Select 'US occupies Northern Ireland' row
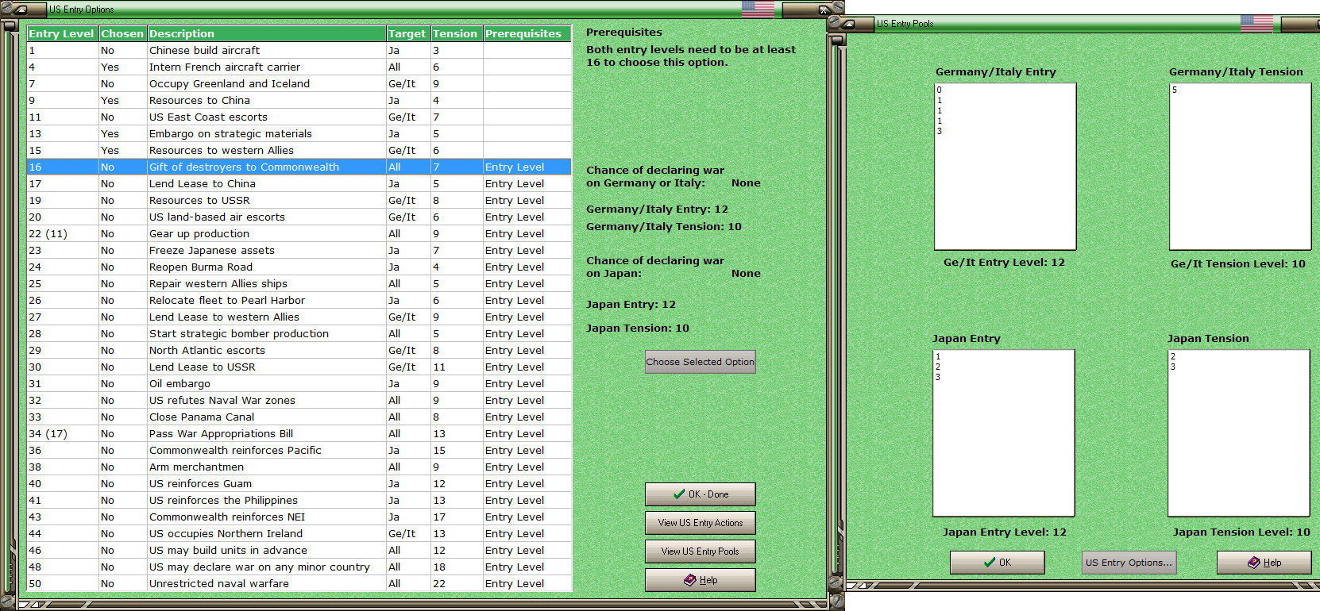 pyautogui.click(x=299, y=533)
